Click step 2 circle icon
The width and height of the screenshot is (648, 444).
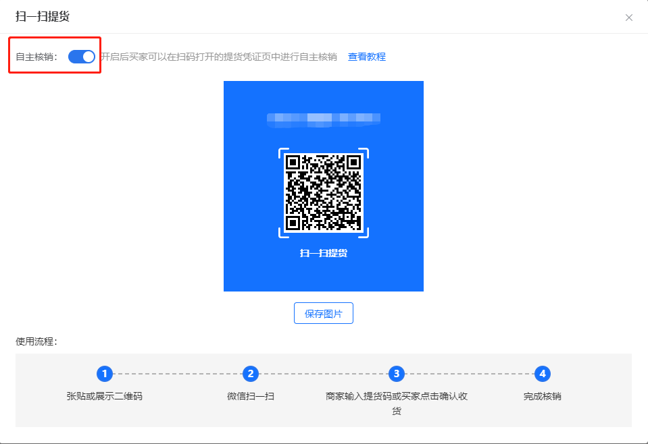point(251,374)
